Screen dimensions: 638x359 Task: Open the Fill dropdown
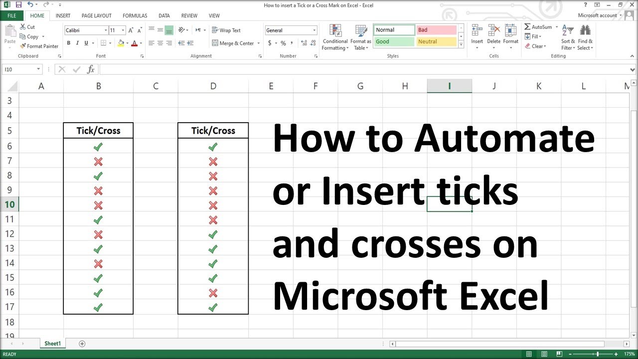(533, 36)
